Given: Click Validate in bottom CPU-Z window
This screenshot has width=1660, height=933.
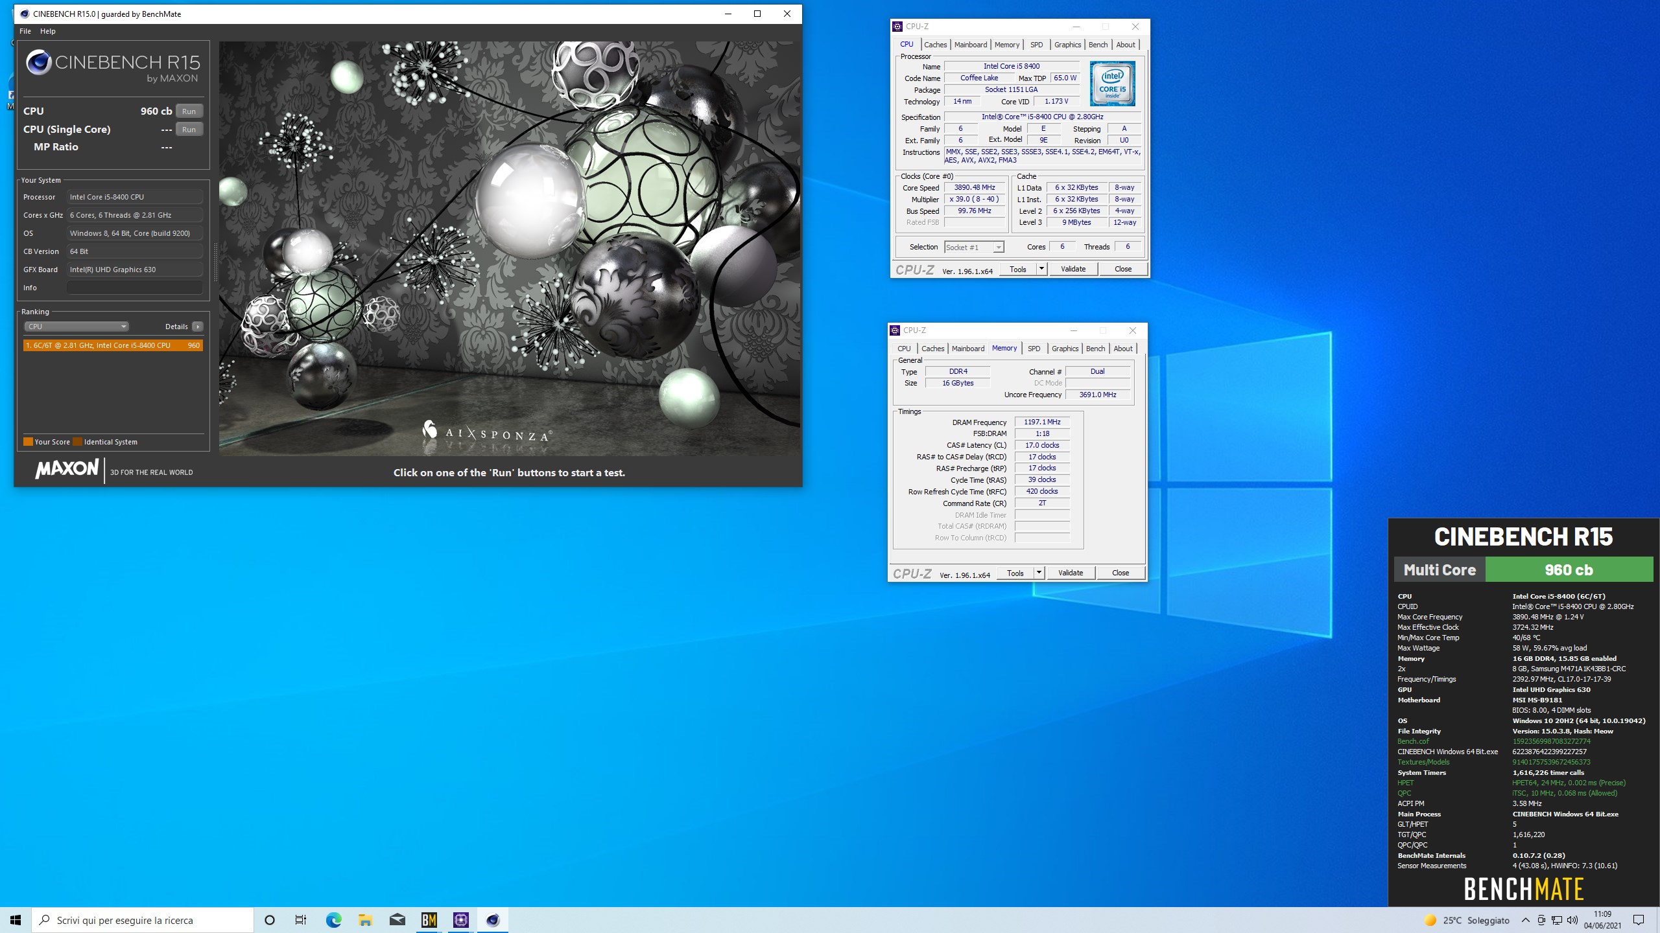Looking at the screenshot, I should pos(1071,573).
